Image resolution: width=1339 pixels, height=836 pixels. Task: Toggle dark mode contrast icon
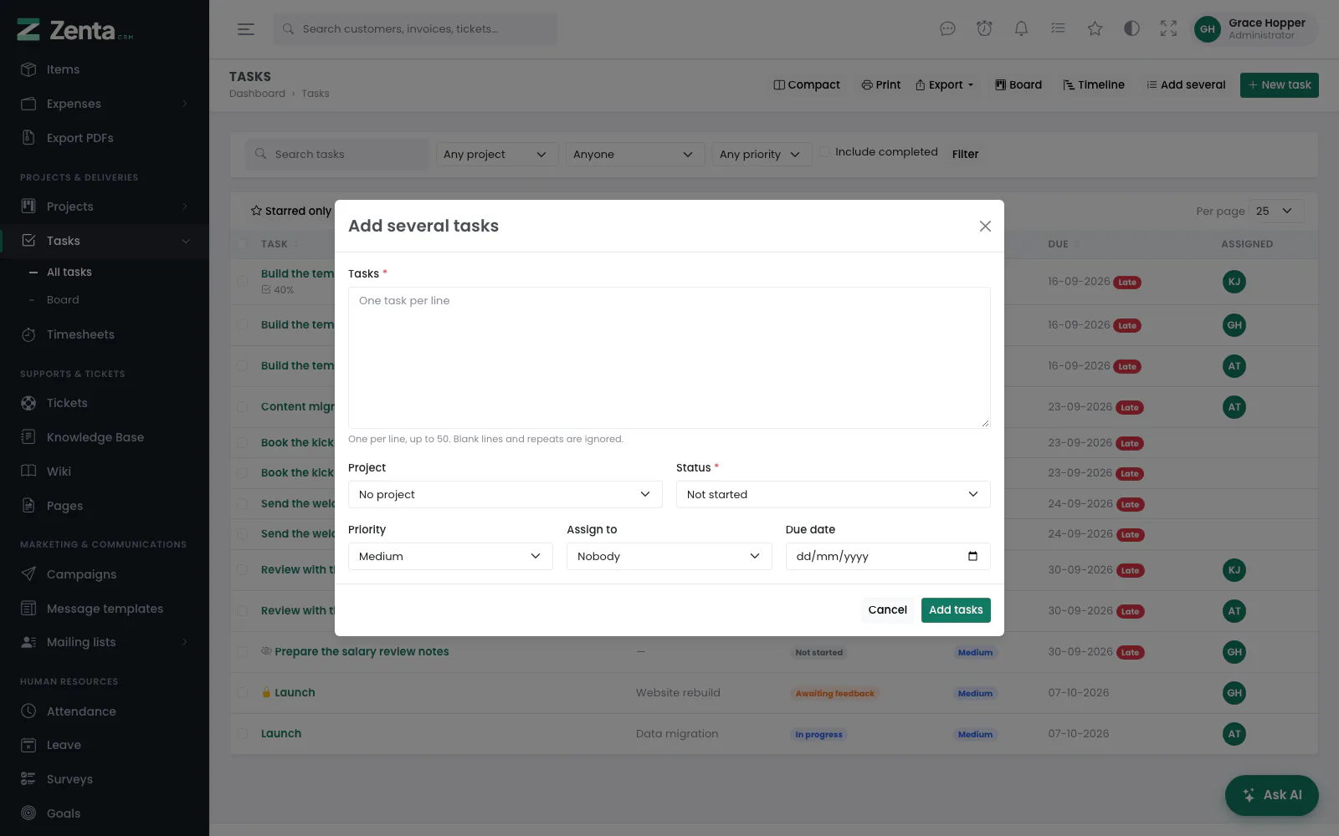click(x=1131, y=29)
